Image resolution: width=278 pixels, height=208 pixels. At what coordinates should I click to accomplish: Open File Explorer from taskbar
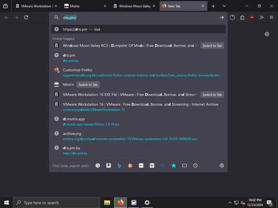click(x=107, y=203)
